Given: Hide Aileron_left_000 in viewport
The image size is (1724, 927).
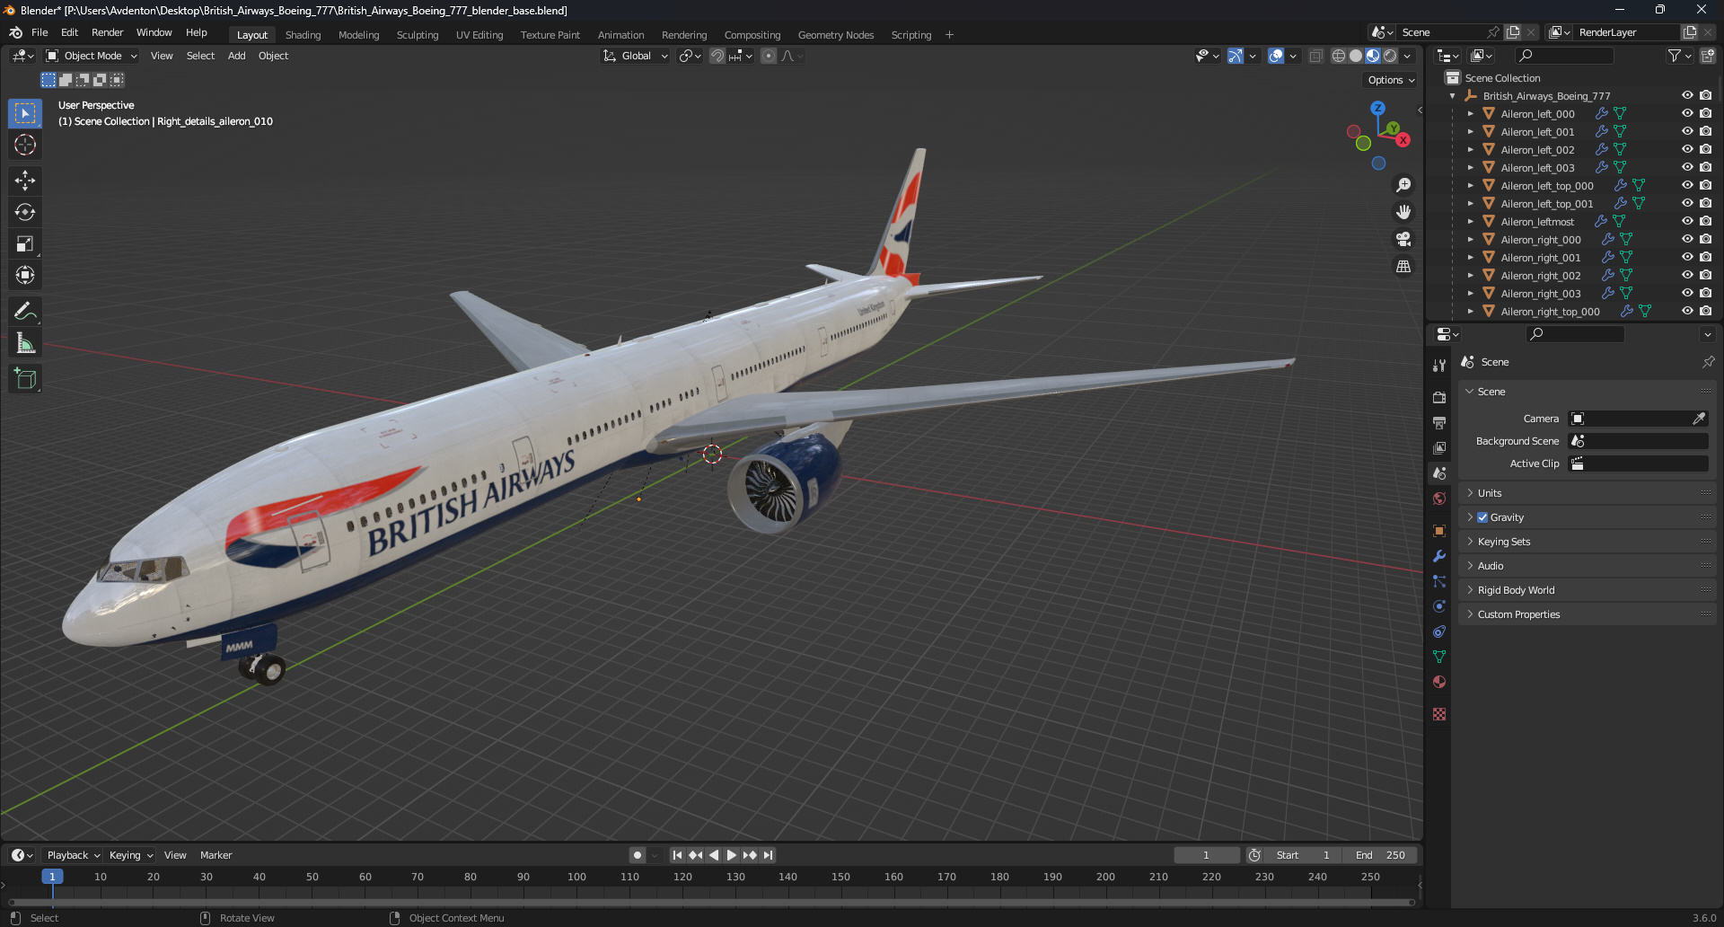Looking at the screenshot, I should (x=1687, y=114).
